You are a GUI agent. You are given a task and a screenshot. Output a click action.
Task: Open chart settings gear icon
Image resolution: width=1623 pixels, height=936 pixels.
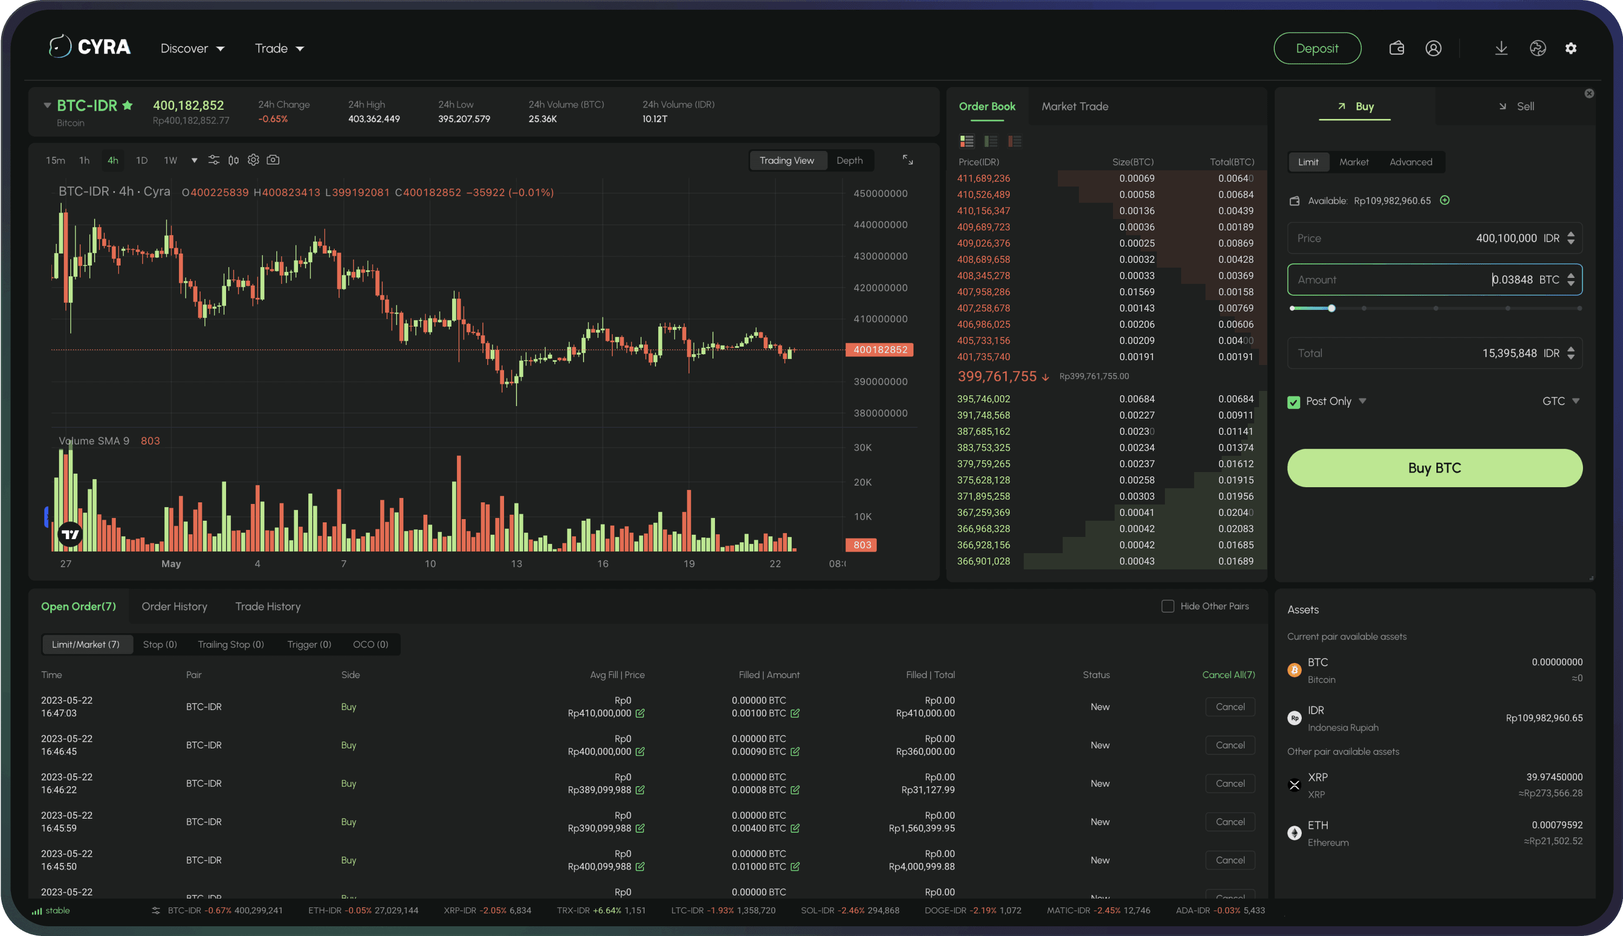[253, 160]
